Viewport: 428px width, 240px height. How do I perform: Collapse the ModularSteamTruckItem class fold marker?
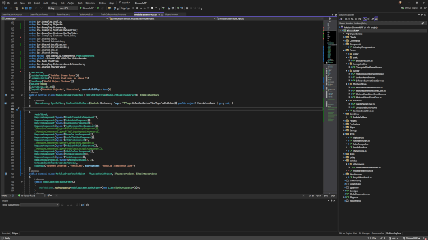click(22, 95)
